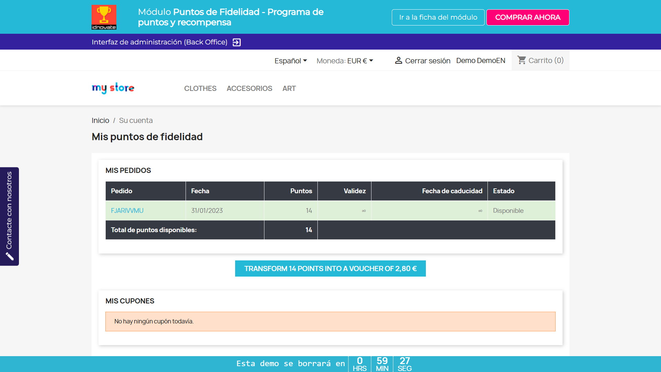Click the idnovate trophy logo
The width and height of the screenshot is (661, 372).
point(104,17)
